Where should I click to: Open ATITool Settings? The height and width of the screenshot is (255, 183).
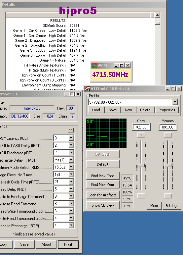tap(172, 206)
